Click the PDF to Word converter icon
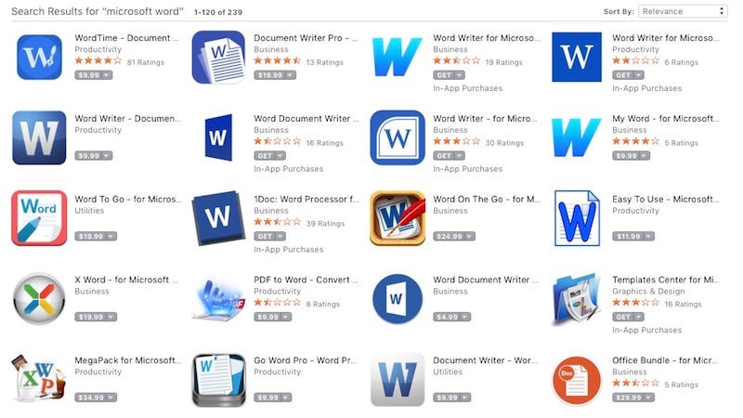The width and height of the screenshot is (743, 418). click(x=218, y=299)
